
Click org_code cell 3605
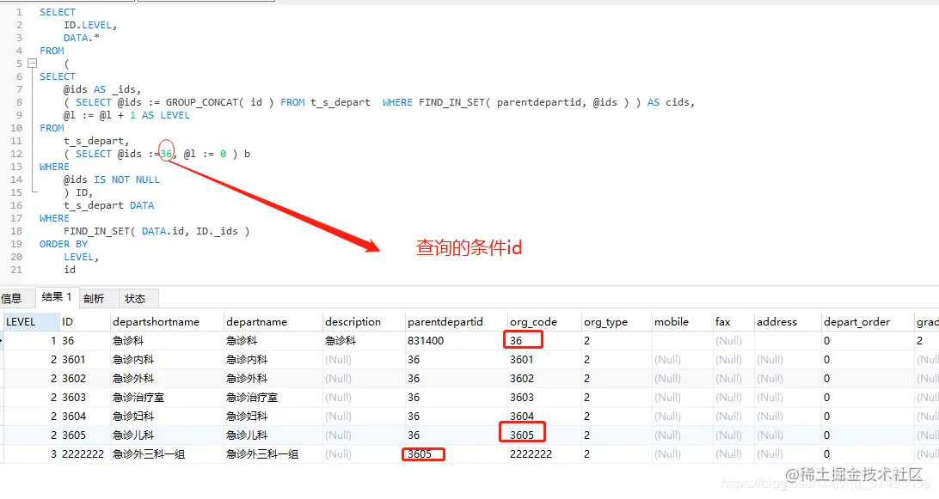point(543,435)
